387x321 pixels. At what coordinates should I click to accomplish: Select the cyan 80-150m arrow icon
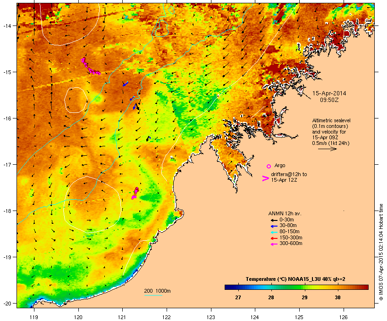(x=273, y=231)
